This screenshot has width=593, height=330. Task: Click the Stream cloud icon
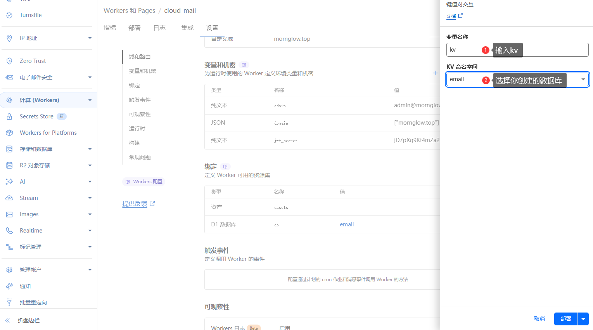[x=9, y=198]
